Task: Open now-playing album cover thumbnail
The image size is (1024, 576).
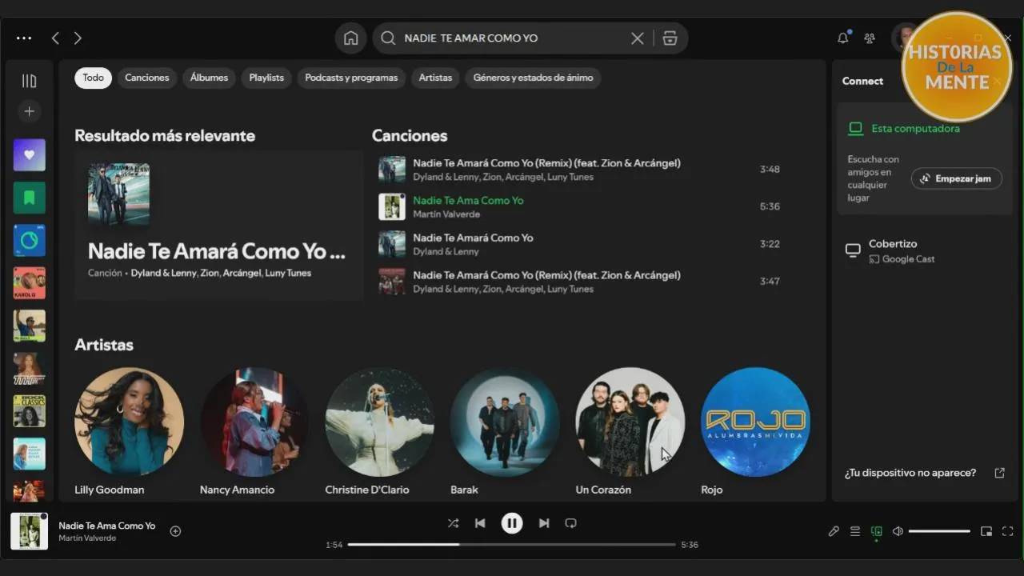Action: 29,531
